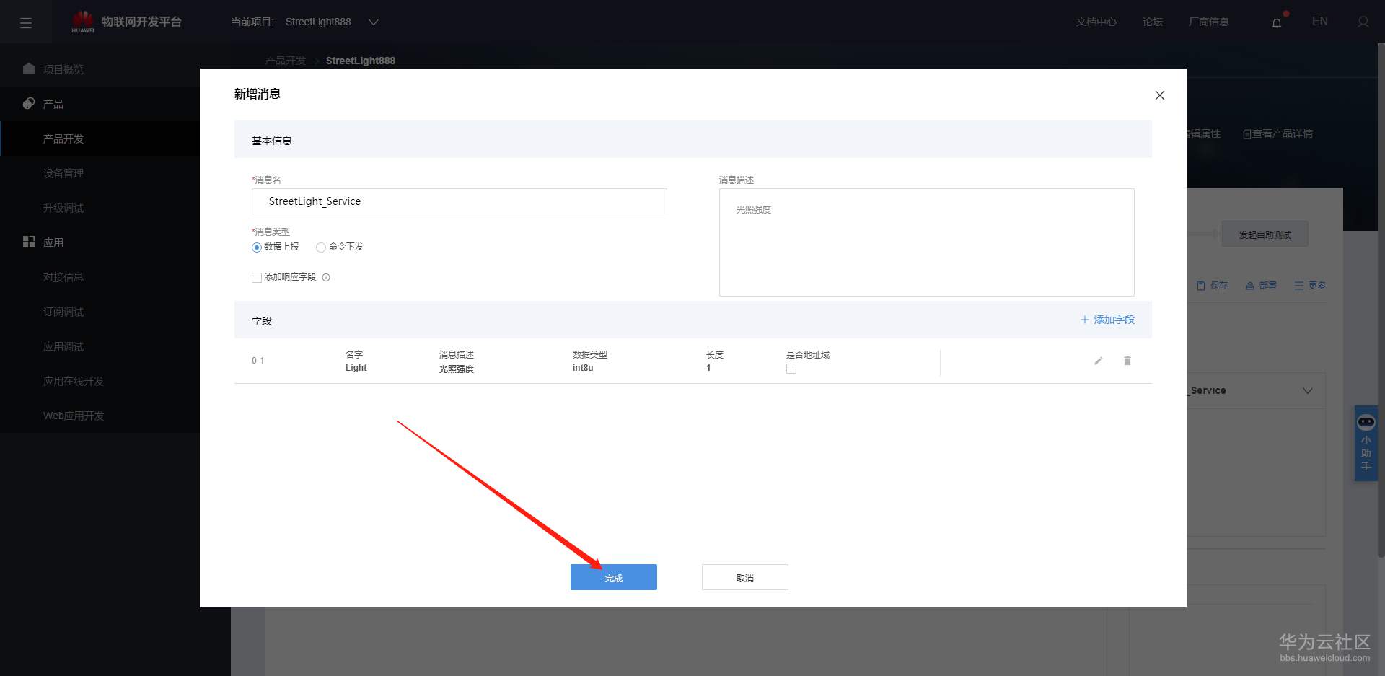The image size is (1385, 676).
Task: Open the user account icon
Action: 1363,22
